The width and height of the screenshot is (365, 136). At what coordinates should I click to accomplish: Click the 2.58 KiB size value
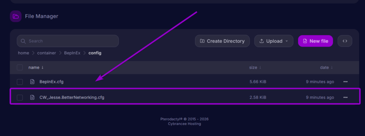pos(258,98)
